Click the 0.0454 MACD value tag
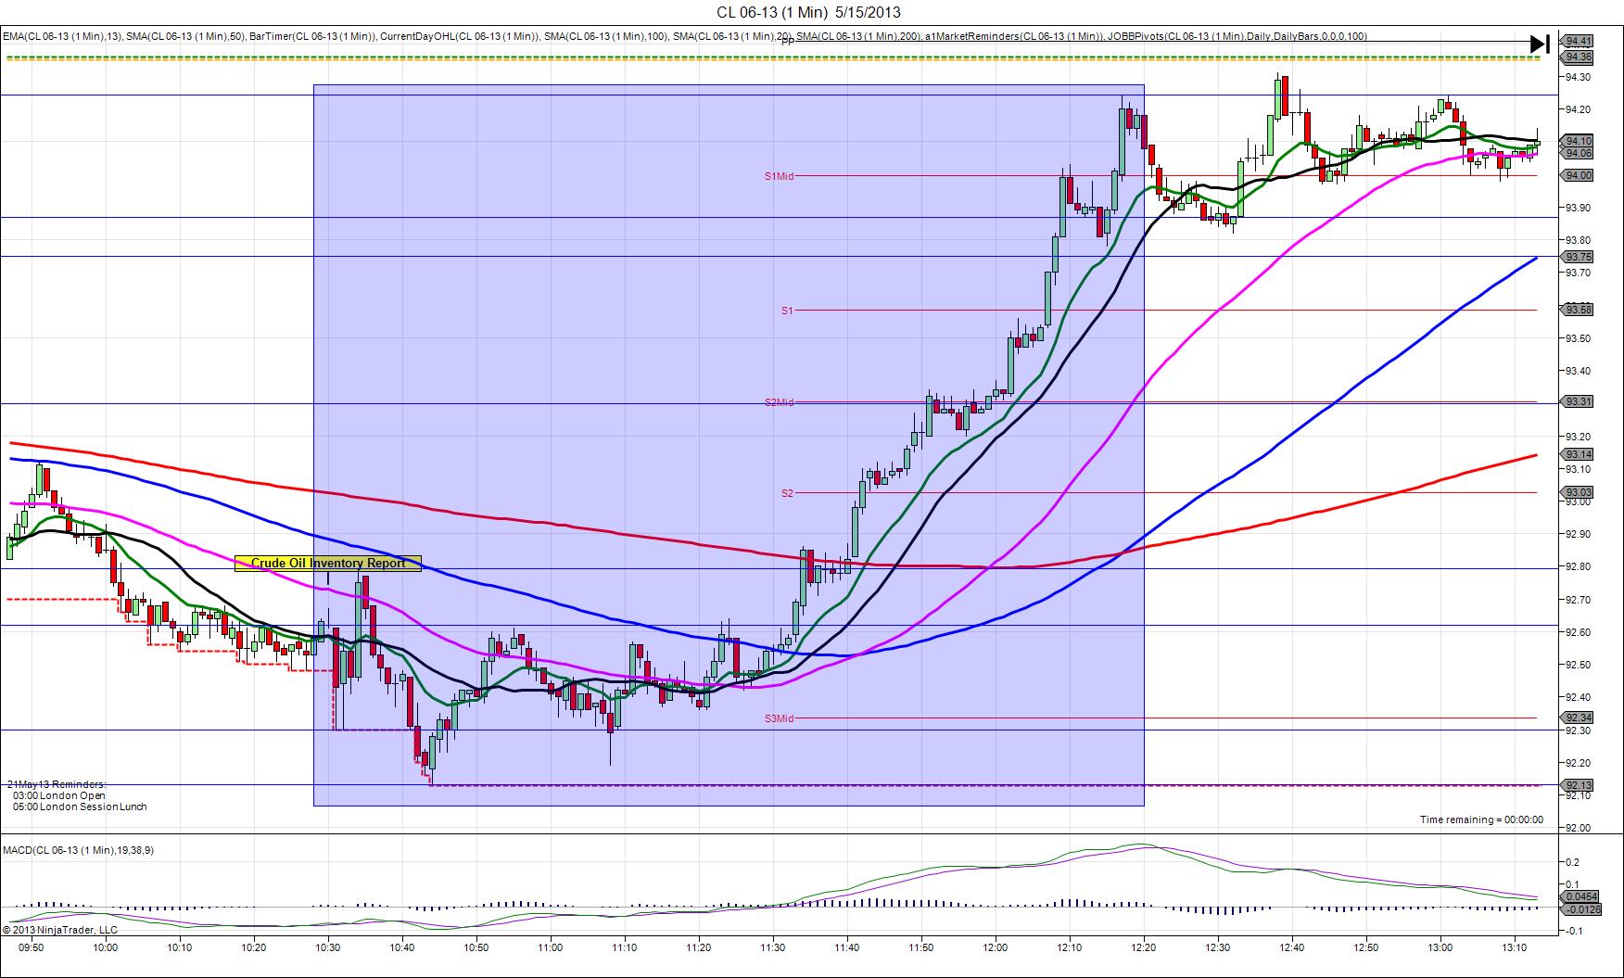 click(1581, 896)
